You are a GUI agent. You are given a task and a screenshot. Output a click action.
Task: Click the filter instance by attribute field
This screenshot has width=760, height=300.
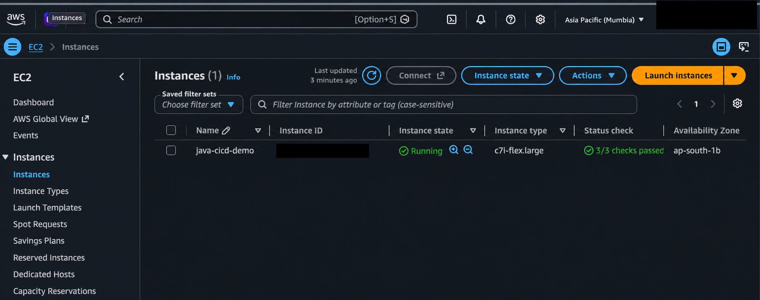[444, 105]
